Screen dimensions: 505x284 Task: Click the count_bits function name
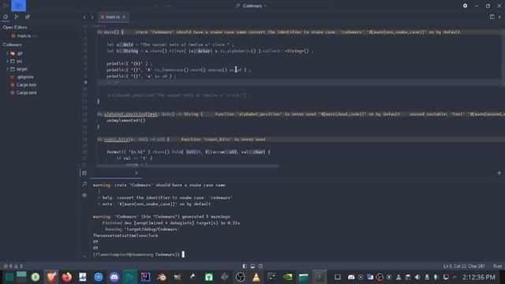[116, 140]
